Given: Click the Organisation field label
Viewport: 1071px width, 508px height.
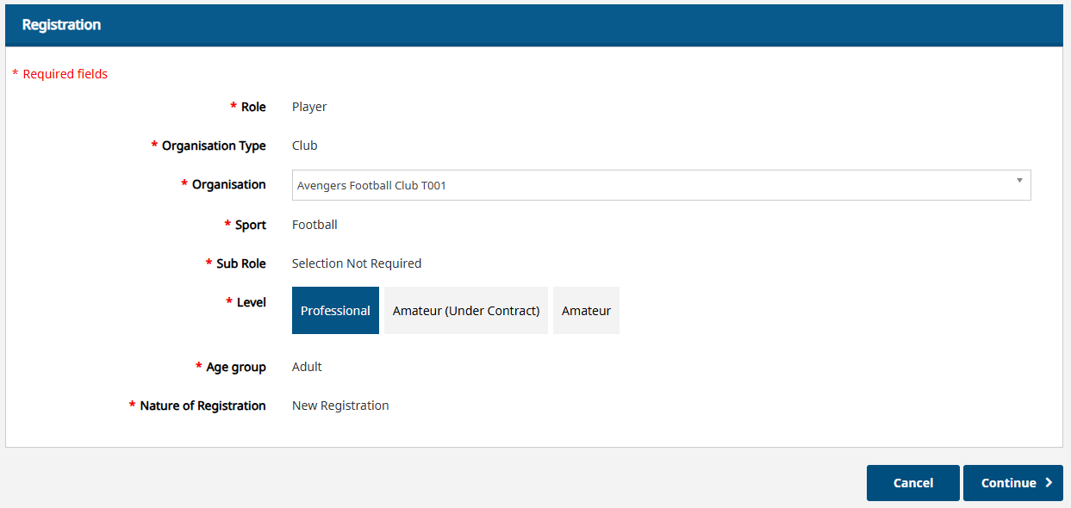Looking at the screenshot, I should [228, 184].
